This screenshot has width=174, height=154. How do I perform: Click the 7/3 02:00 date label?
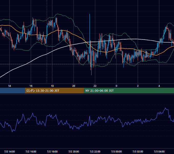point(138,151)
